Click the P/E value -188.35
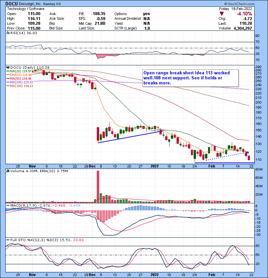Image resolution: width=268 pixels, height=278 pixels. coord(98,14)
